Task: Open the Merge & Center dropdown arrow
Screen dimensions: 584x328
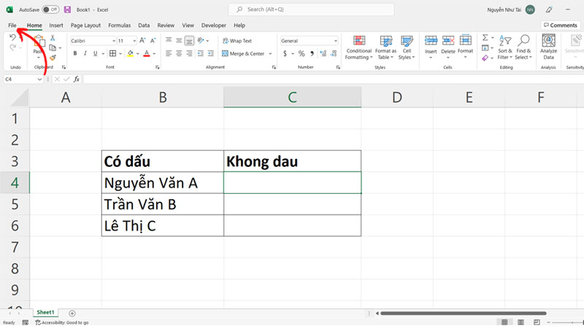Action: point(270,53)
